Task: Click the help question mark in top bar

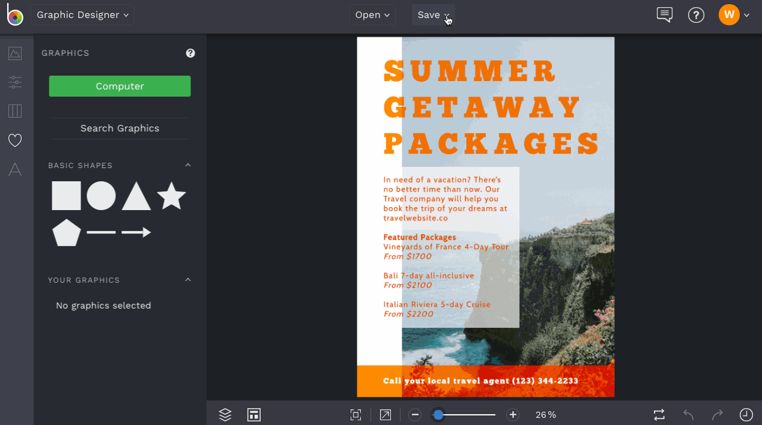Action: pyautogui.click(x=696, y=15)
